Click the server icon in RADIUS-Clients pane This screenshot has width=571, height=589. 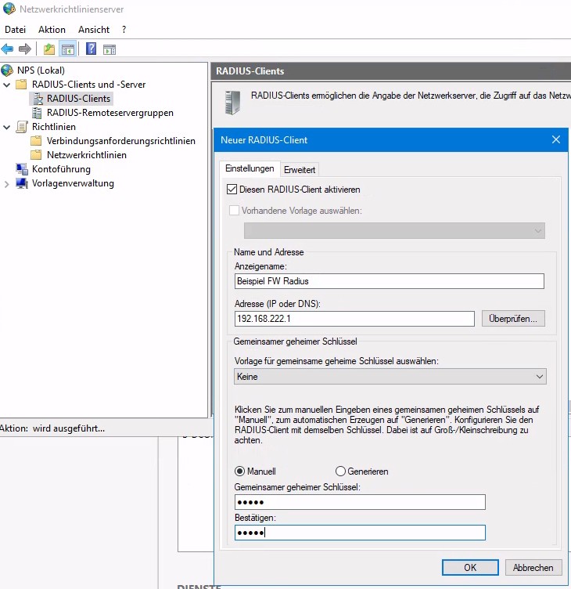[x=232, y=103]
